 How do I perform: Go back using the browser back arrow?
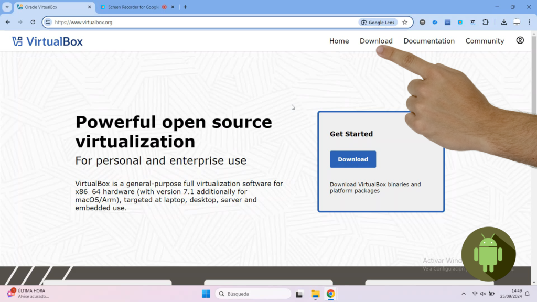tap(8, 23)
